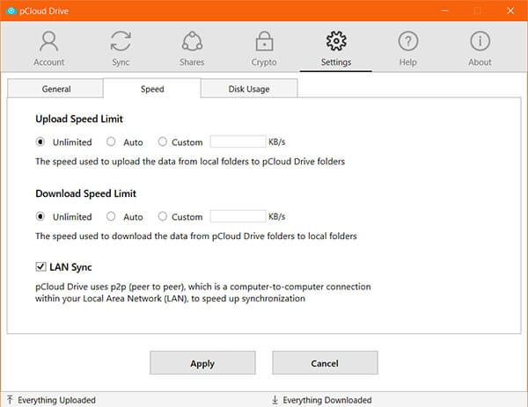Select Unlimited for Download Speed Limit
528x407 pixels.
pos(40,216)
